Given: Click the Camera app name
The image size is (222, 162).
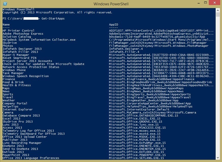Looking at the screenshot, I should 8,112.
